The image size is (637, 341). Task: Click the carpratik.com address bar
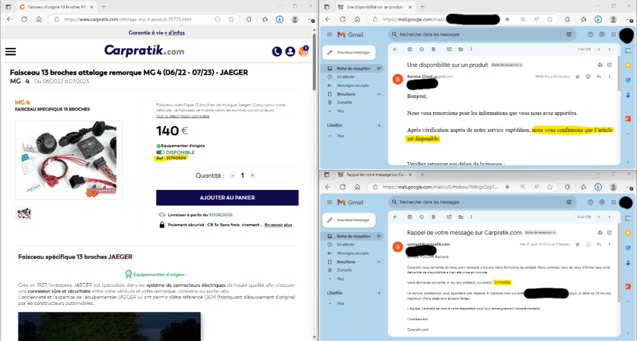(x=138, y=19)
